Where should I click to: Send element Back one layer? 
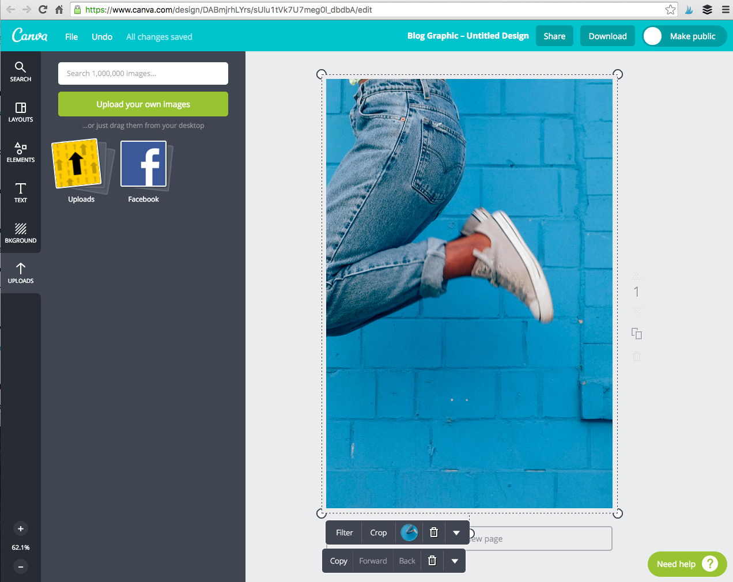407,561
